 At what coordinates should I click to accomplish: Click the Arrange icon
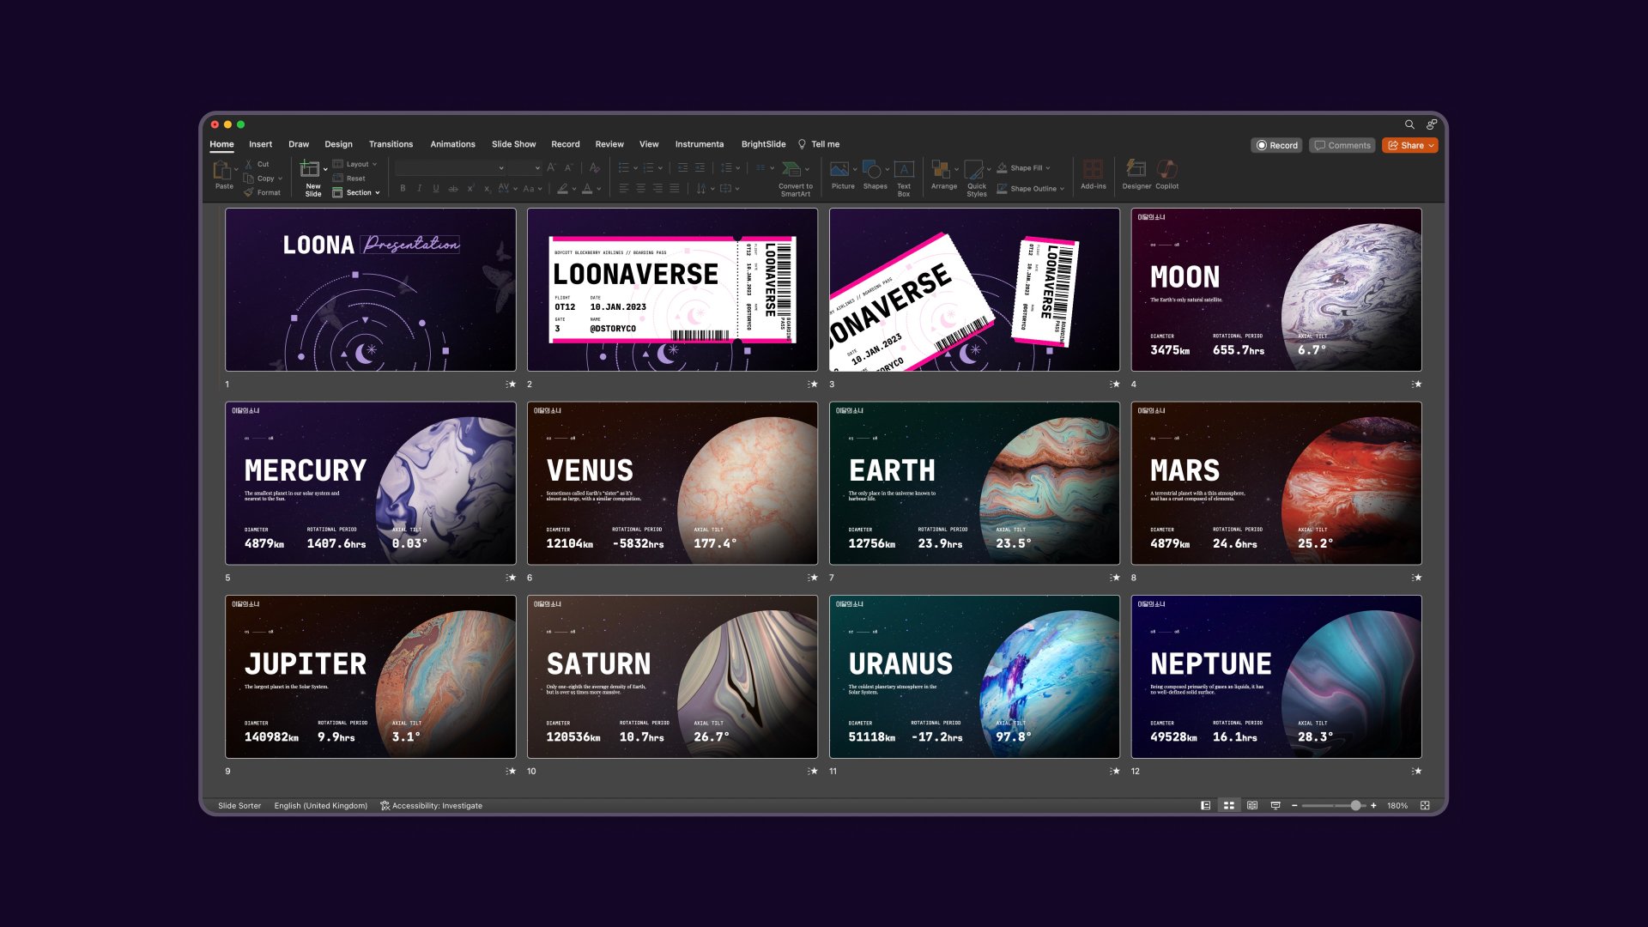click(942, 169)
